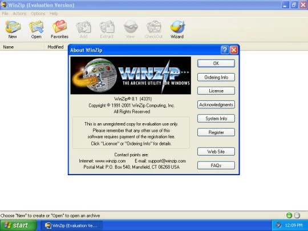Click the support@winzip.com email text
308x231 pixels.
[x=167, y=161]
